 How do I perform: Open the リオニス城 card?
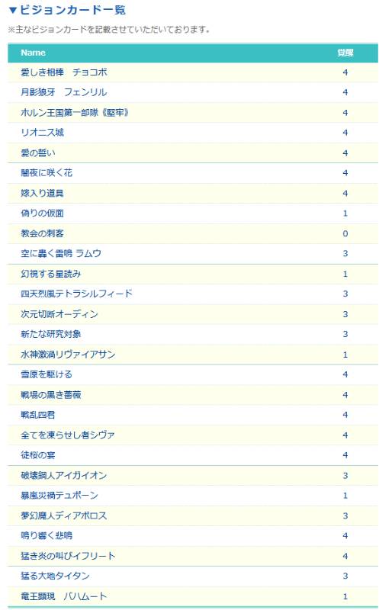coord(42,133)
